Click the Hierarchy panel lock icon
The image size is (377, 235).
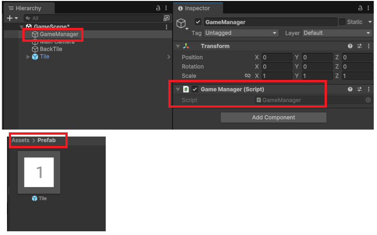click(158, 8)
